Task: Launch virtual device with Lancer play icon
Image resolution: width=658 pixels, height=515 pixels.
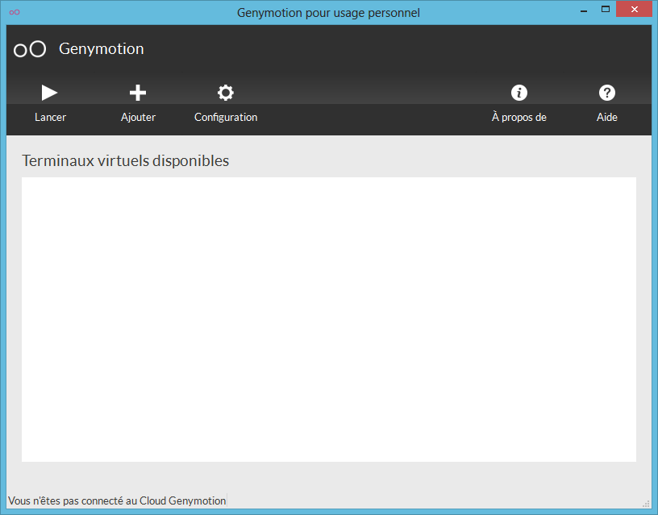Action: coord(49,93)
